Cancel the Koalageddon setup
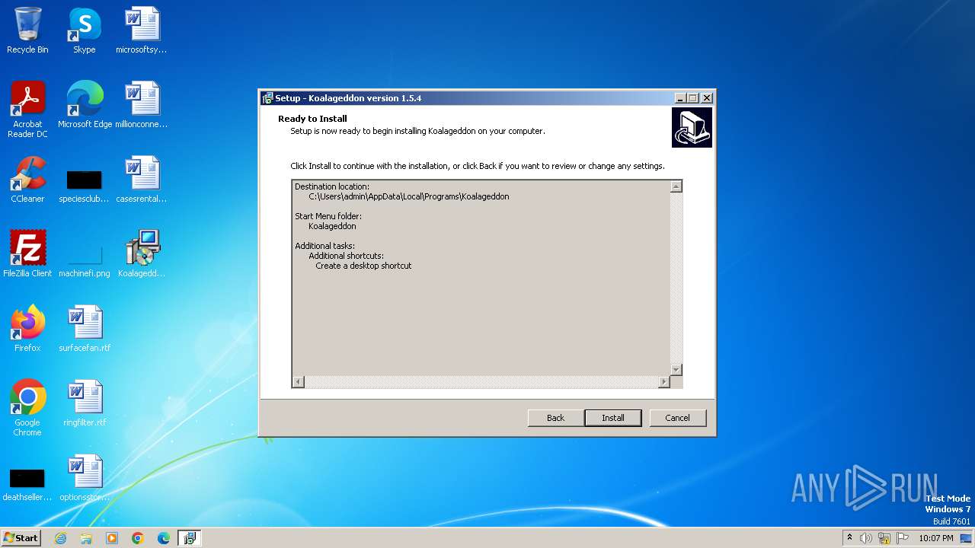The image size is (975, 548). tap(677, 418)
